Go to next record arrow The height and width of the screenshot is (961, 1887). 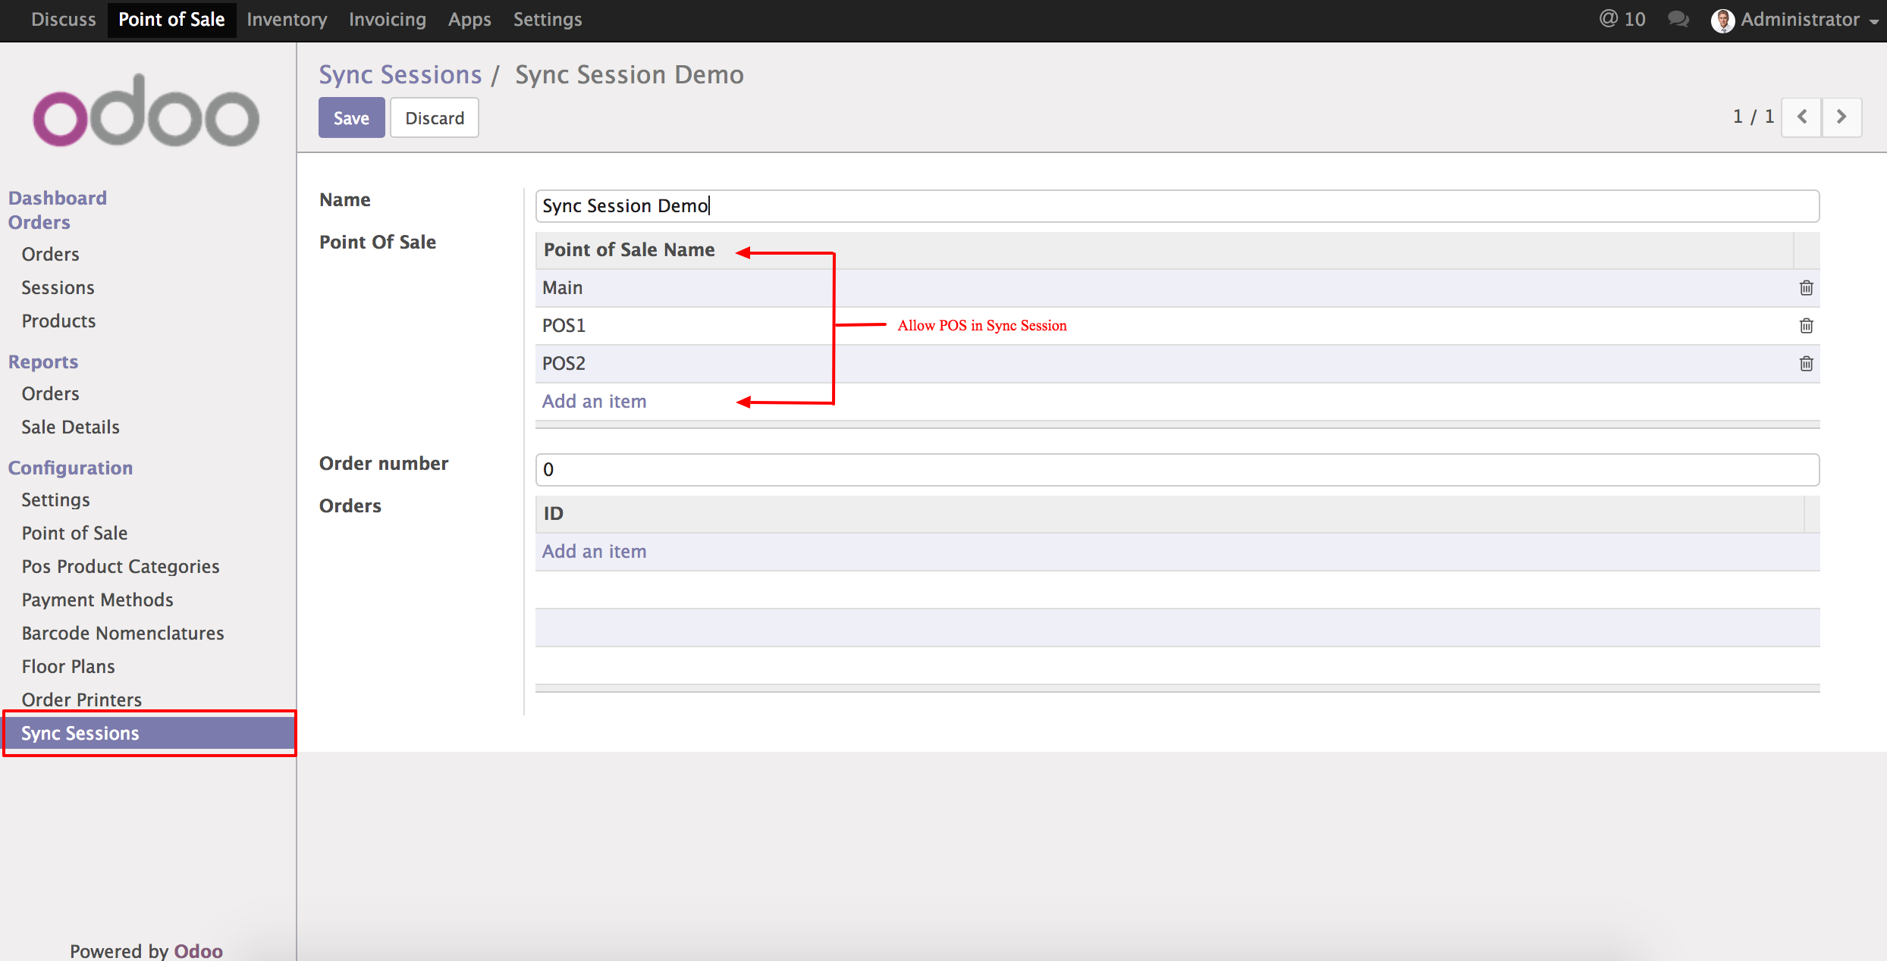[1841, 117]
